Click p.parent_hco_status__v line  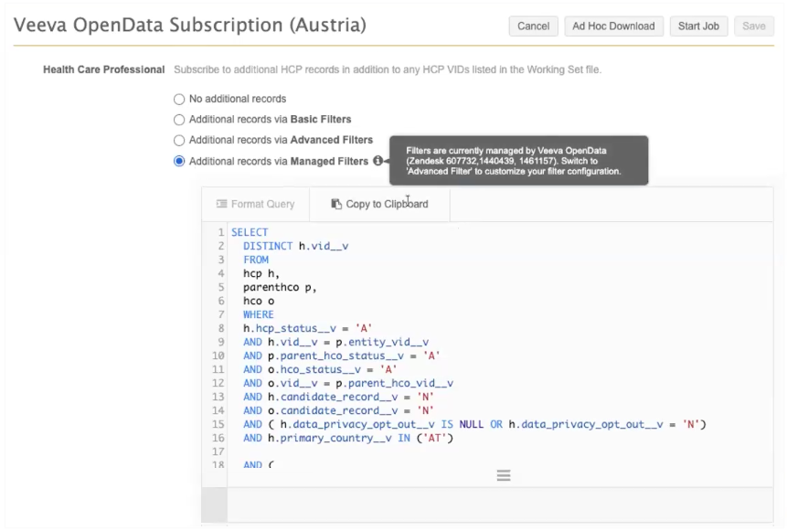click(x=341, y=356)
